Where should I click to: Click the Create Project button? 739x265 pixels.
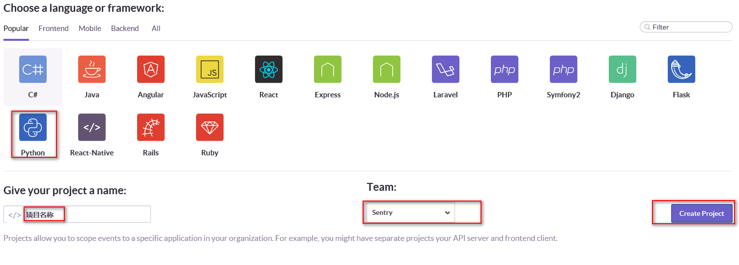pos(702,213)
